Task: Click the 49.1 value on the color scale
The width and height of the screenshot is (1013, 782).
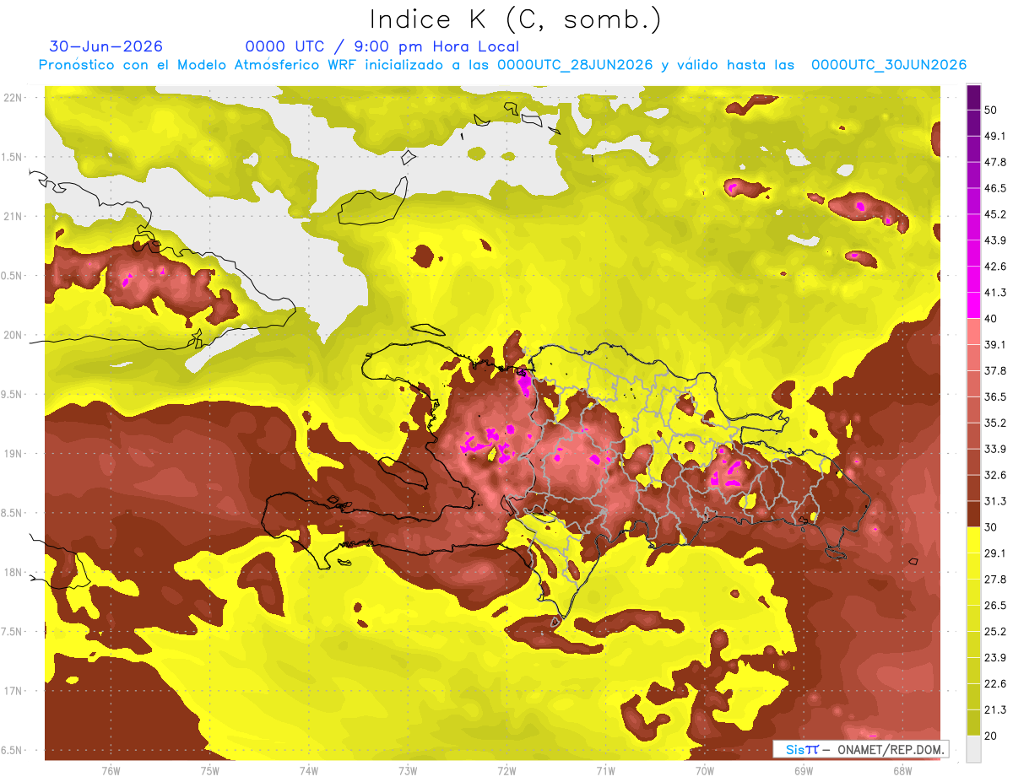Action: pyautogui.click(x=994, y=136)
